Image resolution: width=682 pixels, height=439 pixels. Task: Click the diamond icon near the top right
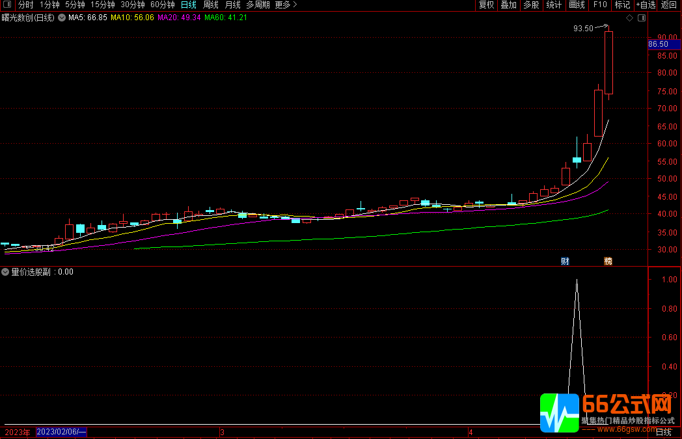(x=629, y=18)
